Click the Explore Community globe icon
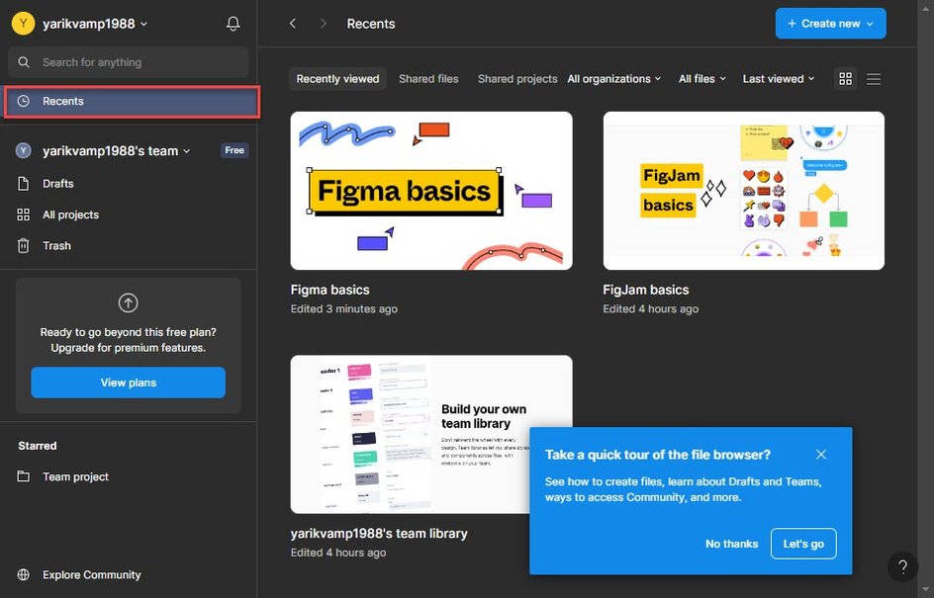 pyautogui.click(x=23, y=575)
